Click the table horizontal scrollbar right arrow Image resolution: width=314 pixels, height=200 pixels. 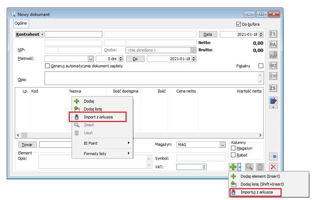(x=260, y=135)
